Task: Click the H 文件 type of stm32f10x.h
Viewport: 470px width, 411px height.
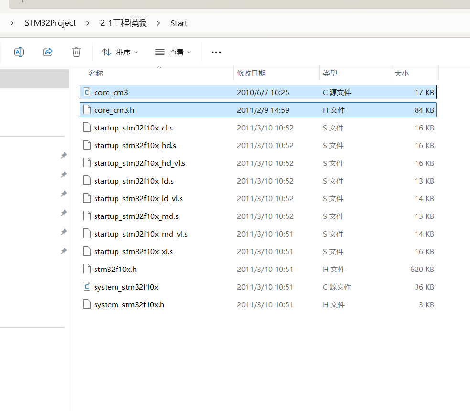Action: pyautogui.click(x=334, y=270)
